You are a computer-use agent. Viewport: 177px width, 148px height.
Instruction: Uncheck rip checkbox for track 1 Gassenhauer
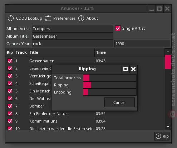pos(10,61)
